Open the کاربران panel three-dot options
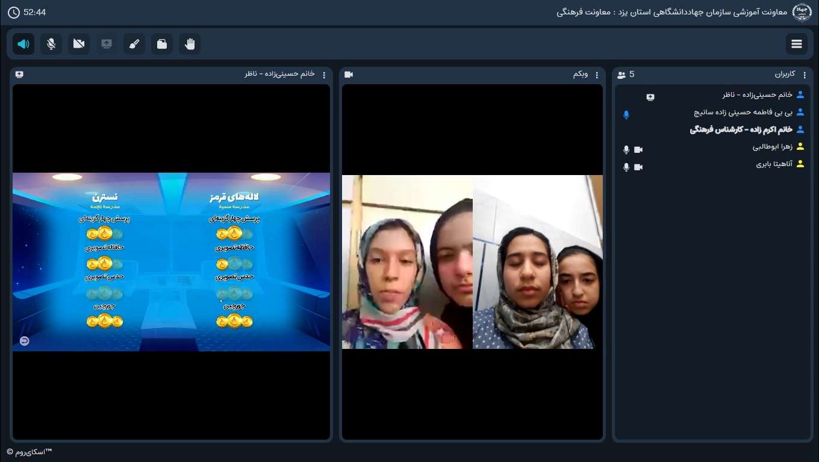This screenshot has width=819, height=462. 805,75
